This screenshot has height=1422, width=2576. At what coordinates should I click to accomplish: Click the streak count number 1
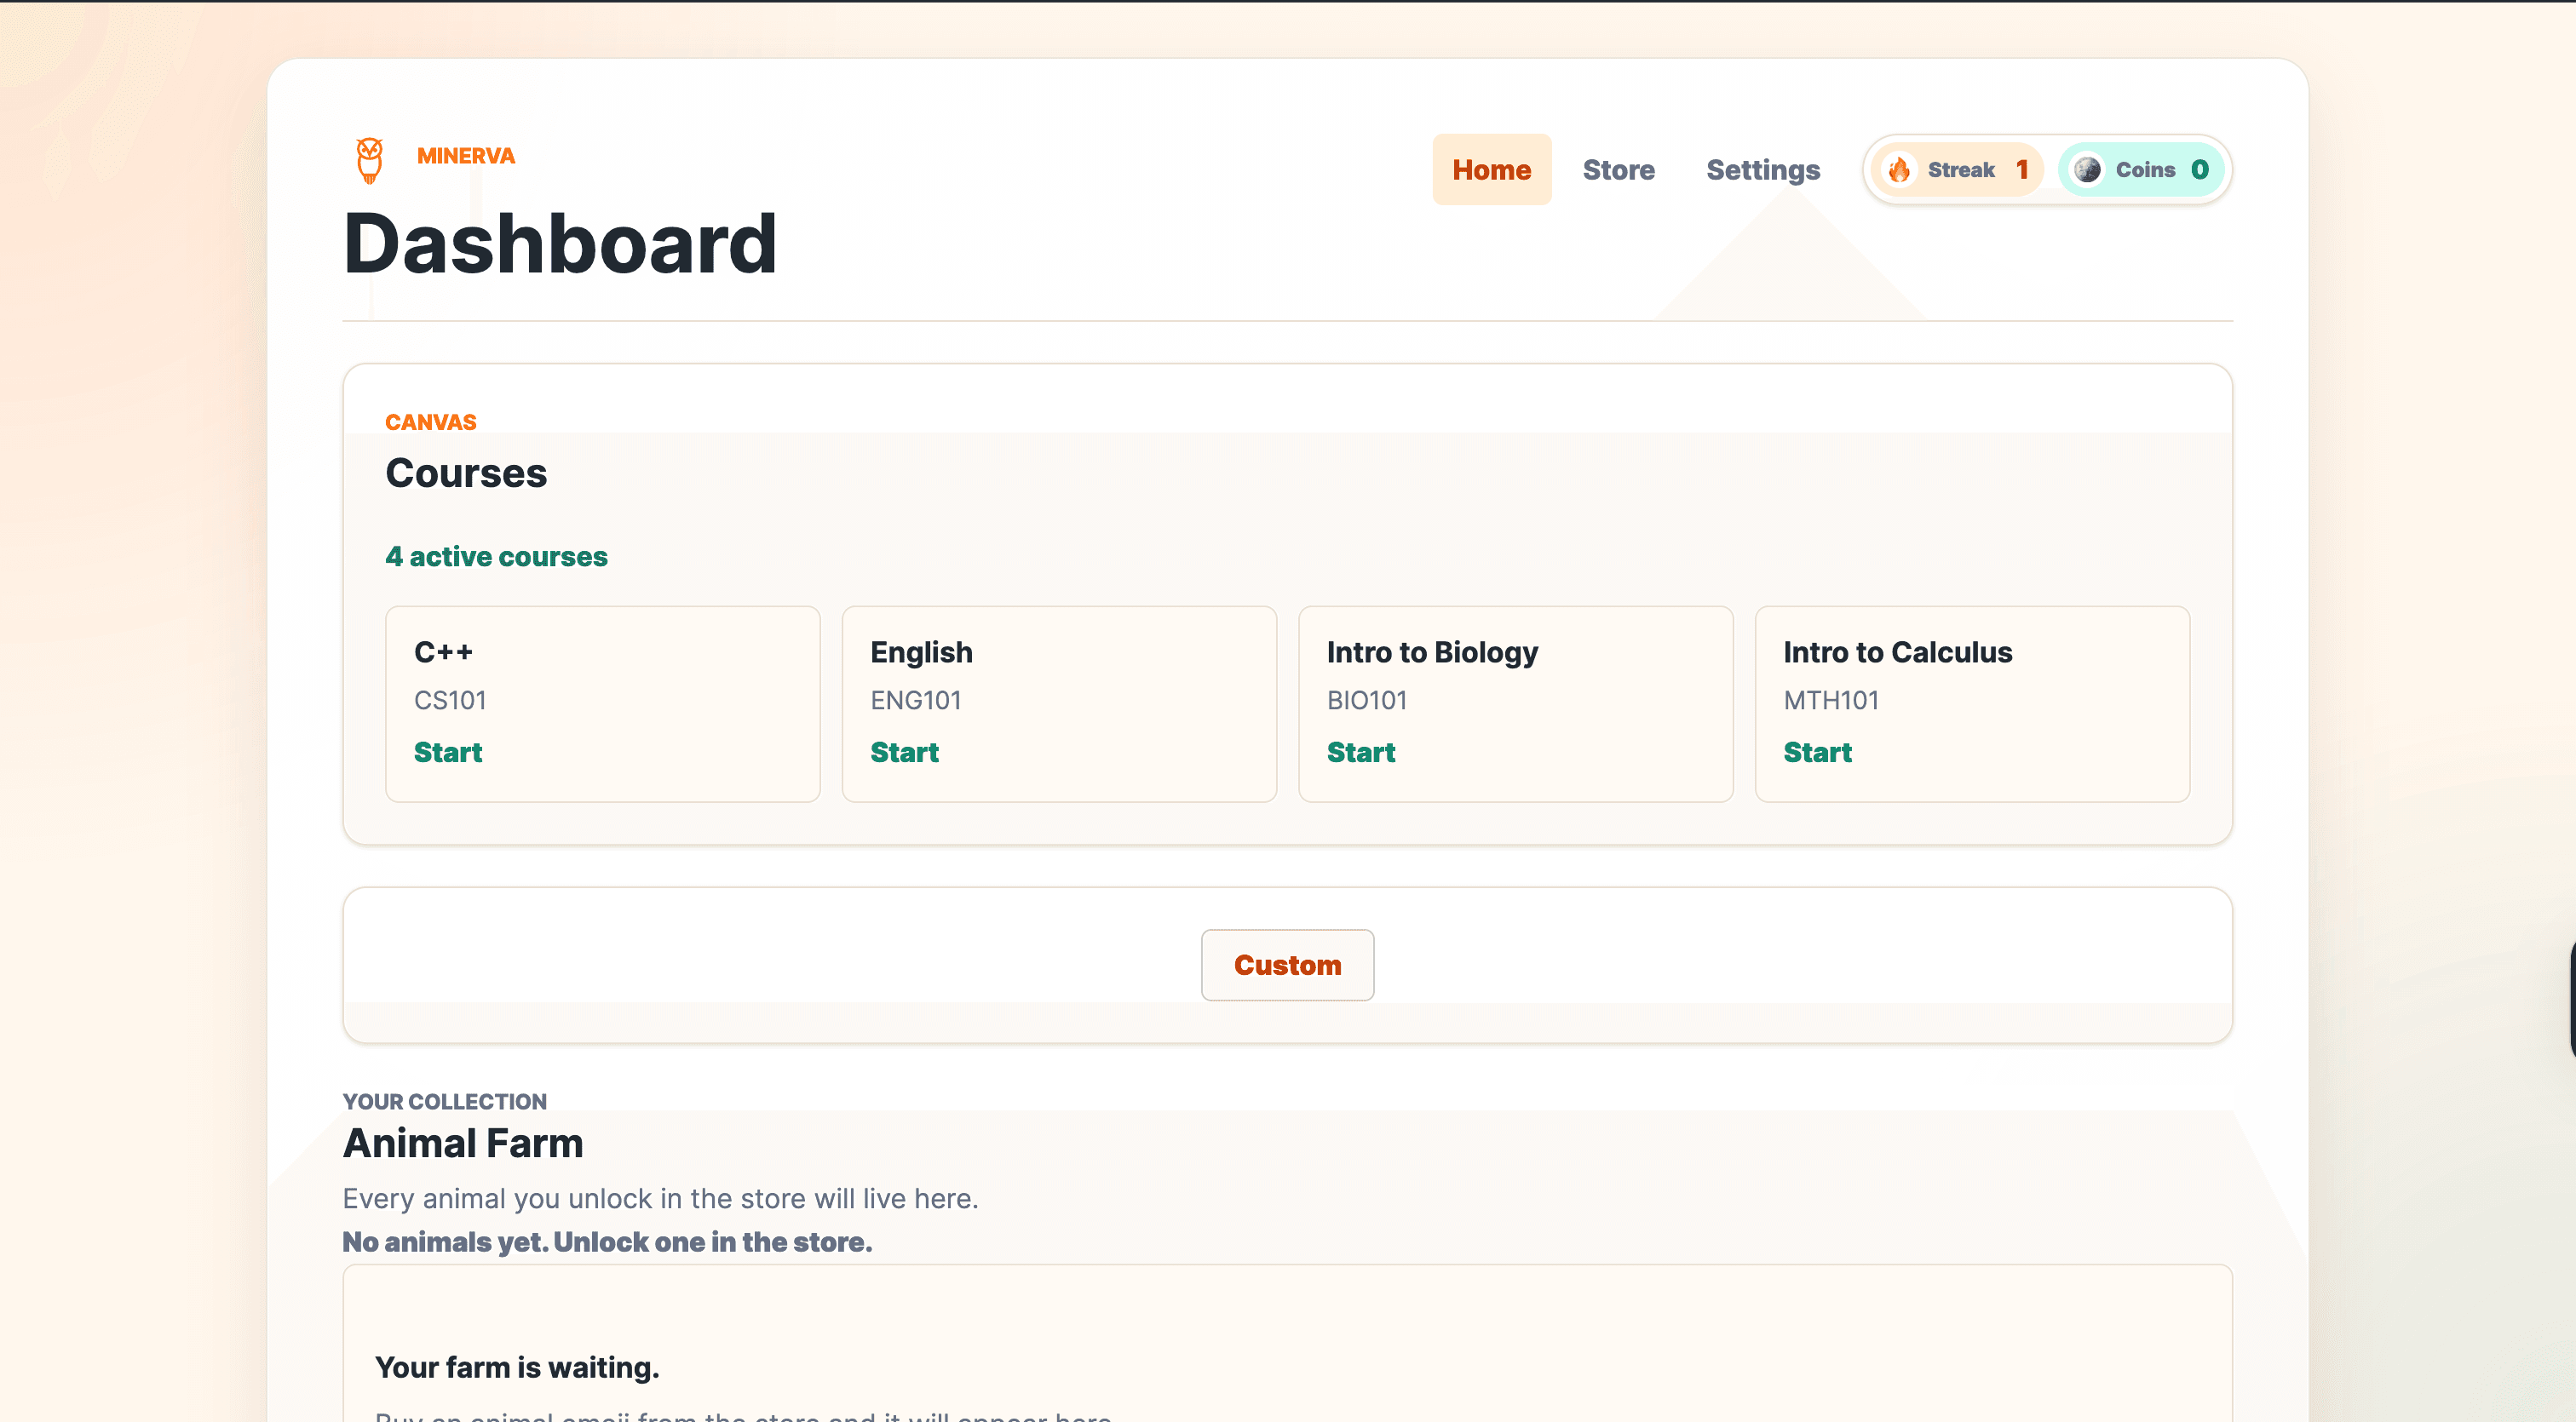coord(2021,170)
